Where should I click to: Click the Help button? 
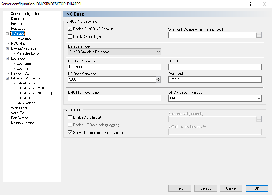[x=180, y=188]
